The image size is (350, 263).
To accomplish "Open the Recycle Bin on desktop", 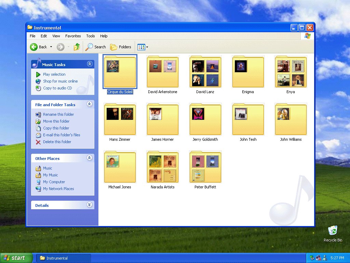I will tap(333, 234).
